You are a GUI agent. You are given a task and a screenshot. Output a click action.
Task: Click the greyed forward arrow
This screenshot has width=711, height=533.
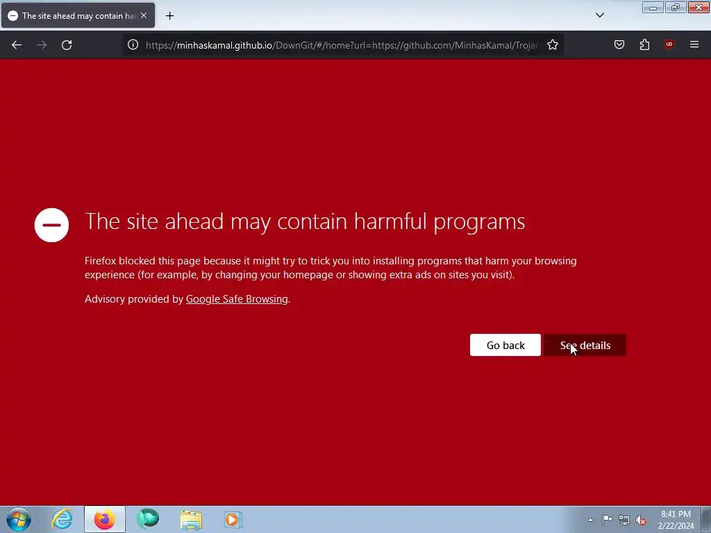42,45
